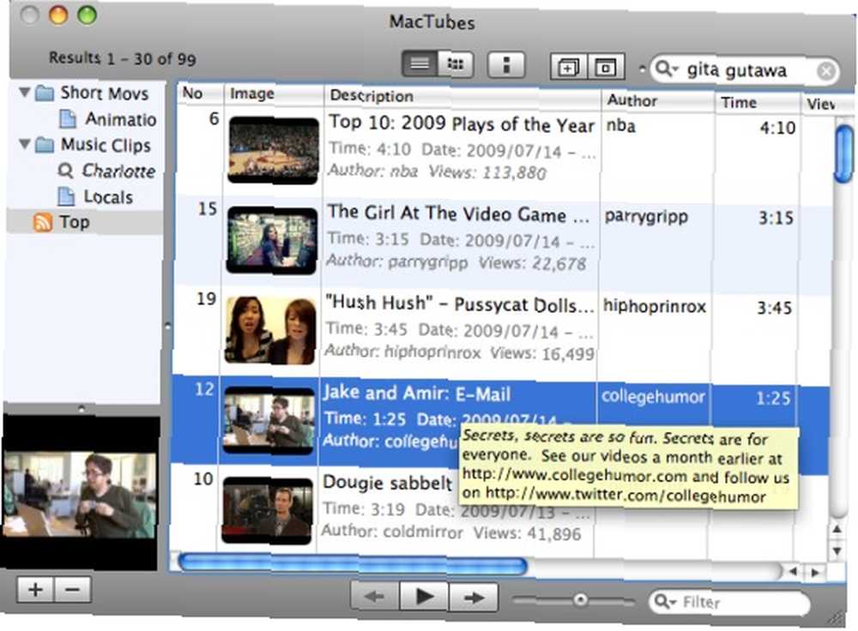Select the '"Hush Hush" – Pussycat Dolls' title
858x631 pixels.
pos(459,304)
